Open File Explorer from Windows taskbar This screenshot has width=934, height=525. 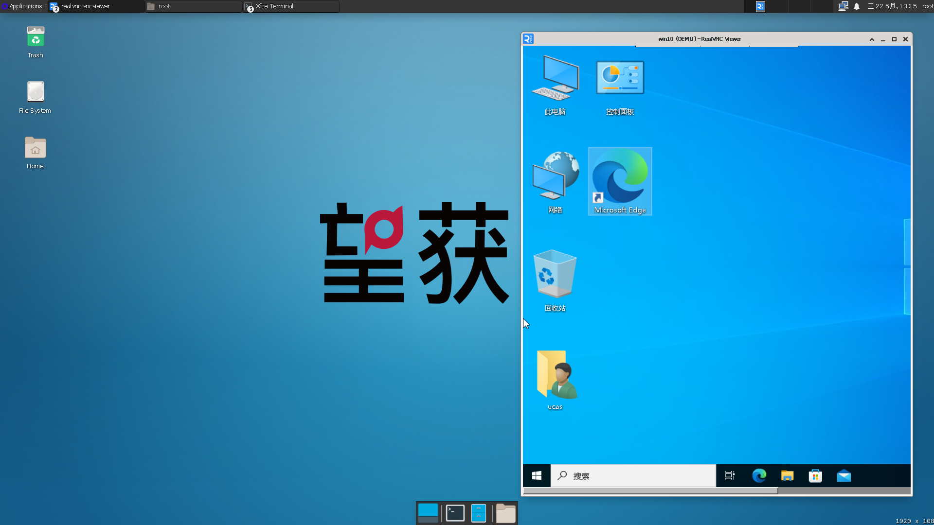tap(787, 476)
